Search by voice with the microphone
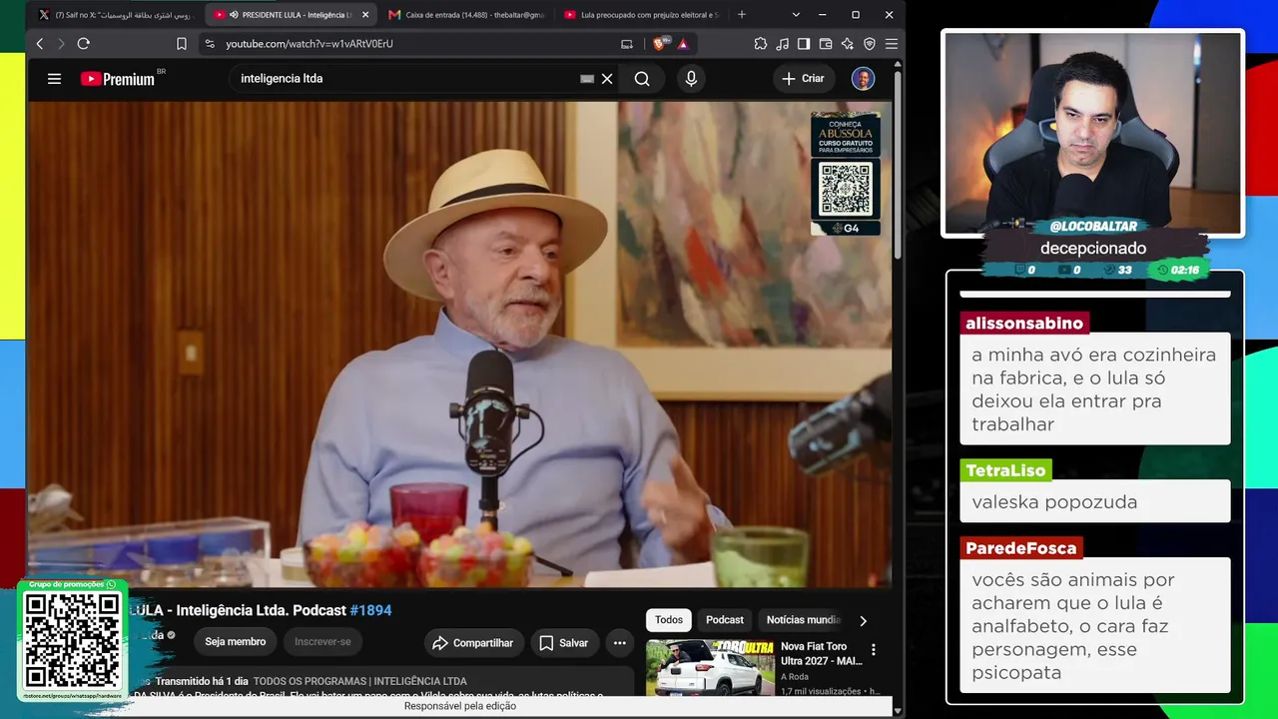Screen dimensions: 1278x719 [x=691, y=79]
